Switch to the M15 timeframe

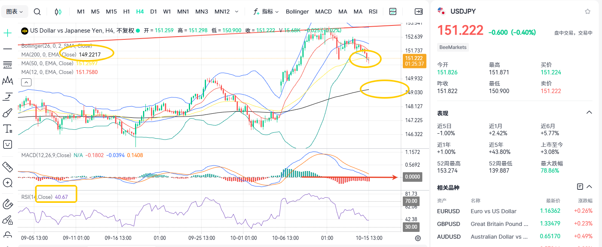(x=111, y=12)
